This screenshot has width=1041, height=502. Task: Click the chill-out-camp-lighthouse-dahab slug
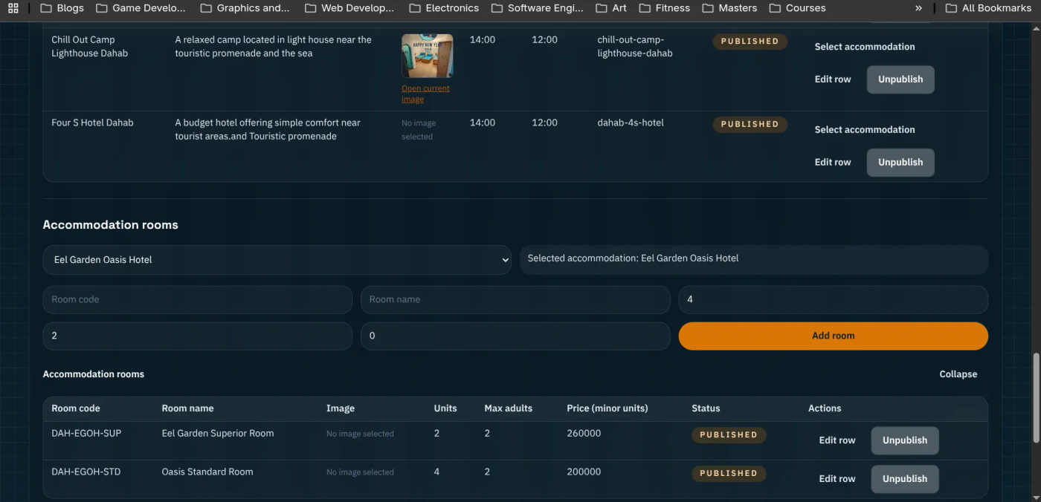(634, 47)
